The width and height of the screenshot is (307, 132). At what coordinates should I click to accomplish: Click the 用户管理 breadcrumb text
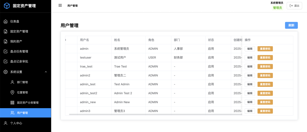(72, 6)
